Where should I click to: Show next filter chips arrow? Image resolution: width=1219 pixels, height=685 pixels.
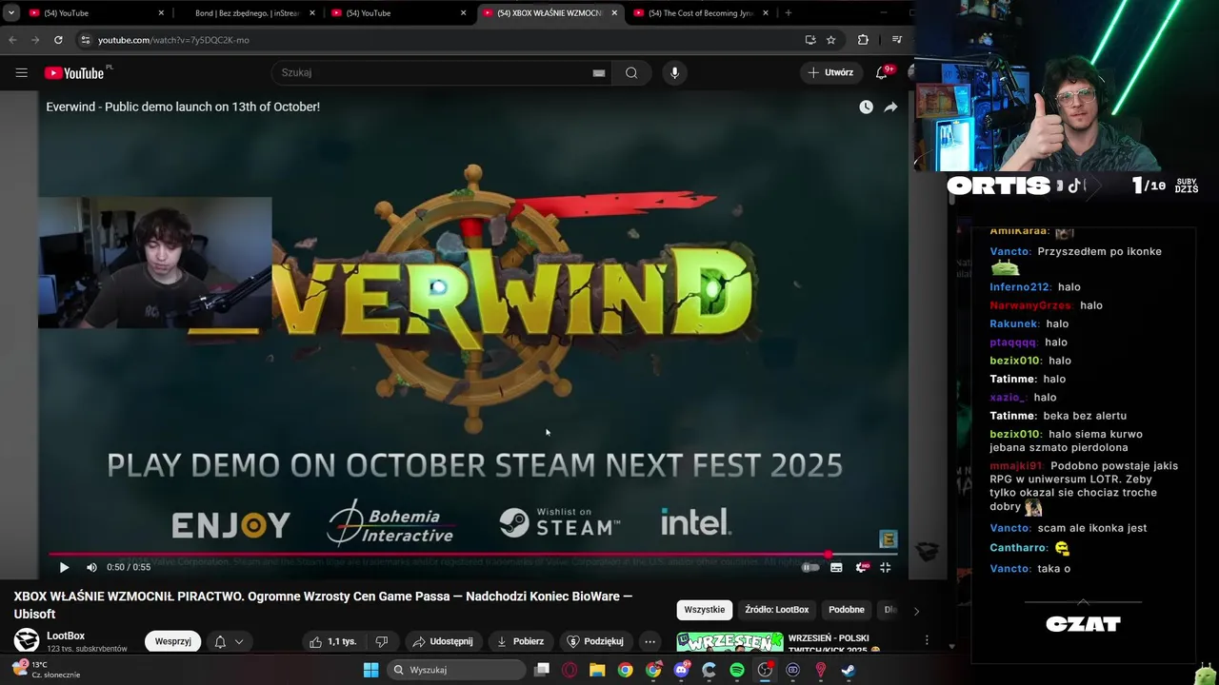point(916,611)
